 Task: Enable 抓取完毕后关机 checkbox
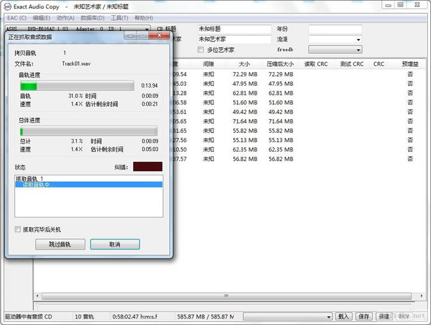coord(18,230)
